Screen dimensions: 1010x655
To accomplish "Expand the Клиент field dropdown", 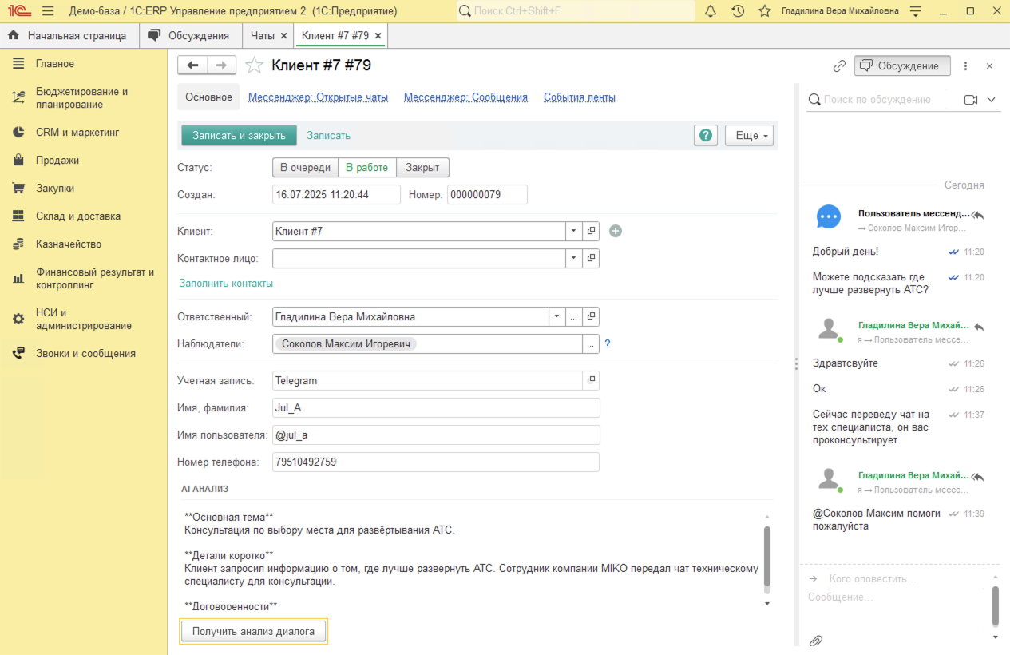I will point(574,231).
